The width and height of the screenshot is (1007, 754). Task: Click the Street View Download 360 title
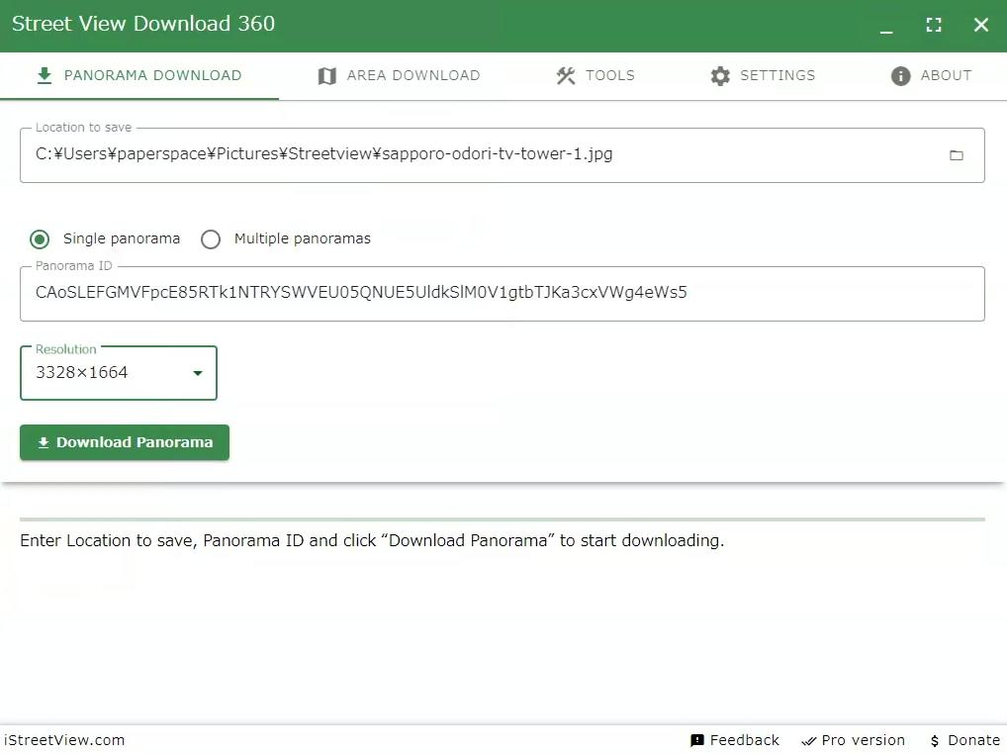(143, 24)
